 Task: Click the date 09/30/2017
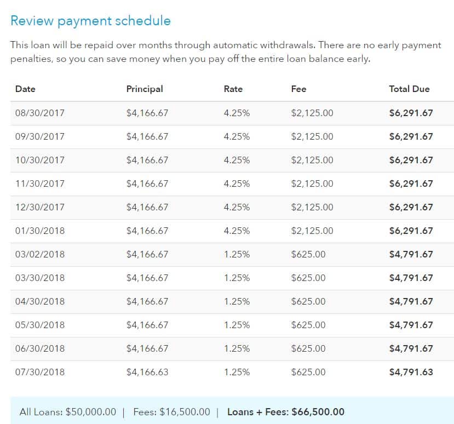tap(40, 136)
